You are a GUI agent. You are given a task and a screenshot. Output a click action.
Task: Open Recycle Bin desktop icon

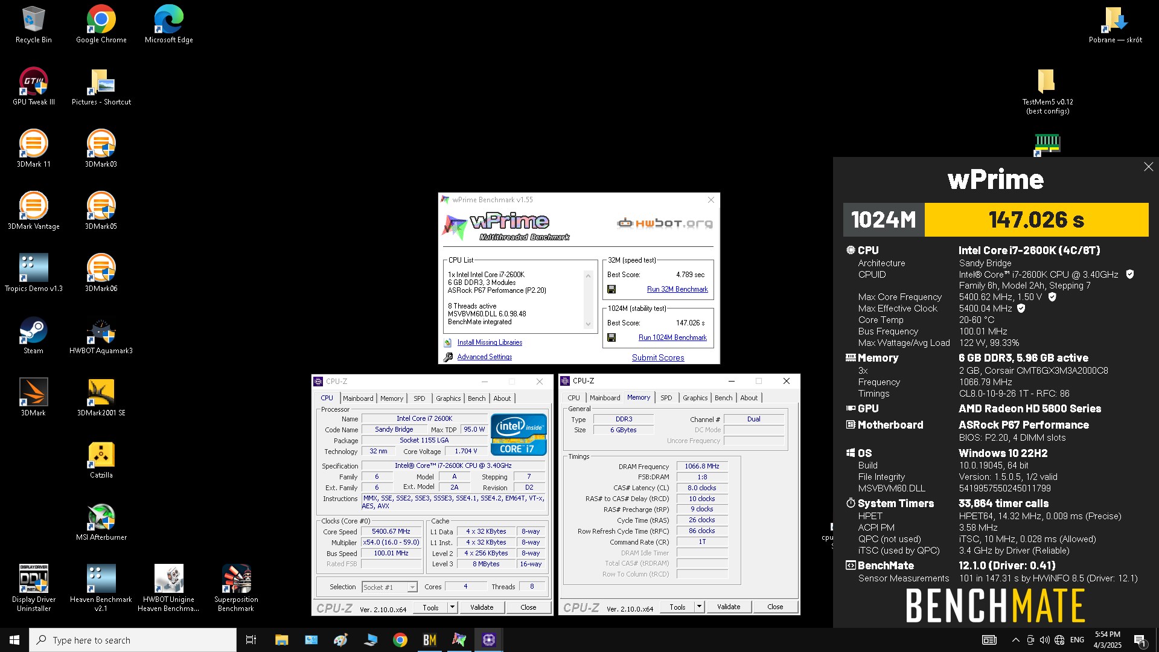pyautogui.click(x=34, y=25)
